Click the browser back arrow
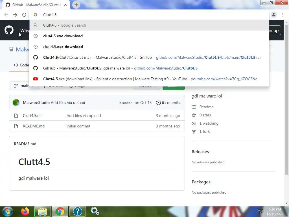This screenshot has width=289, height=217. pyautogui.click(x=6, y=15)
